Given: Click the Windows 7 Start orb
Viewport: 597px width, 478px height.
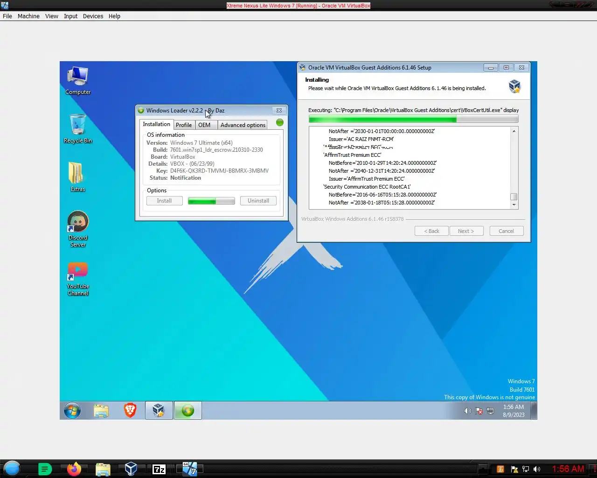Looking at the screenshot, I should (72, 411).
